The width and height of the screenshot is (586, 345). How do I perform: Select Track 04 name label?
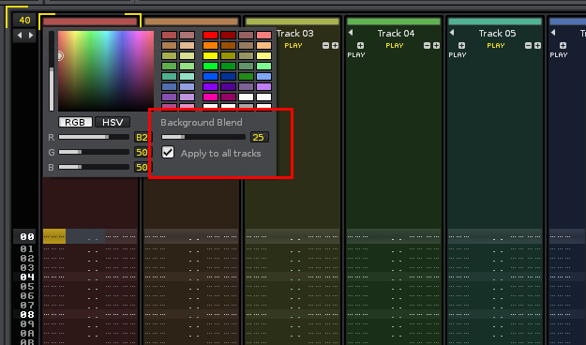point(397,33)
